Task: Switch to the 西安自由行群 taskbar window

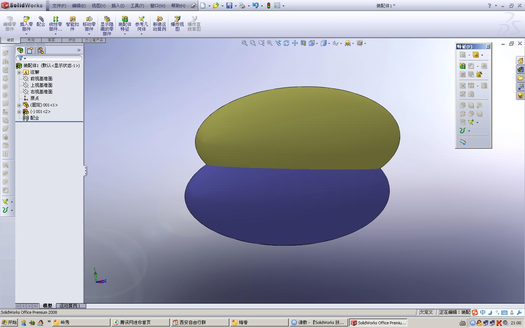Action: tap(200, 323)
